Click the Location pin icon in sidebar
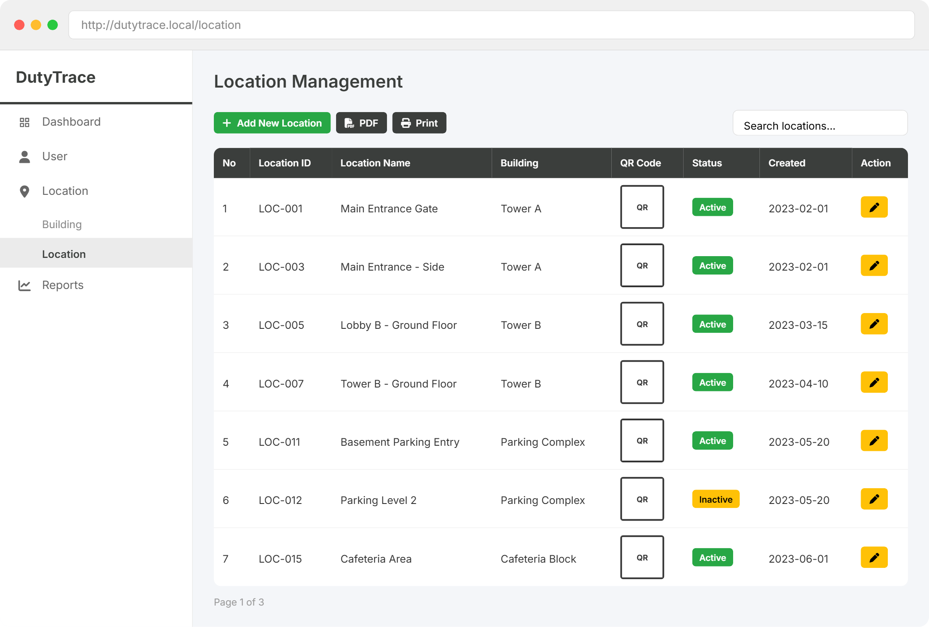The width and height of the screenshot is (929, 627). (x=25, y=191)
